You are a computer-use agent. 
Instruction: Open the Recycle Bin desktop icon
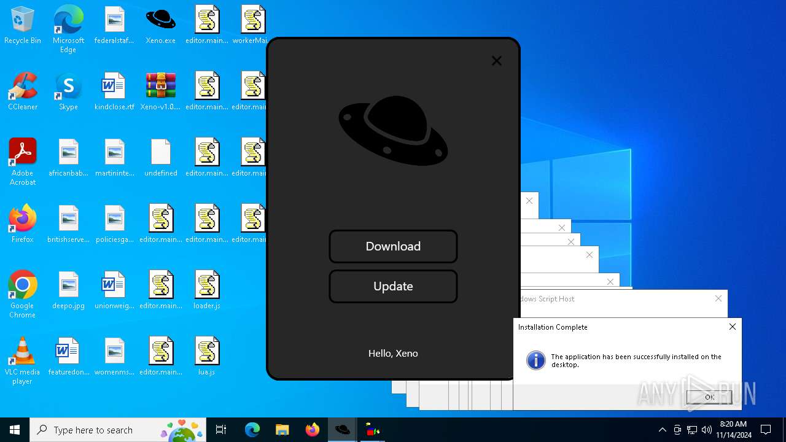coord(23,25)
